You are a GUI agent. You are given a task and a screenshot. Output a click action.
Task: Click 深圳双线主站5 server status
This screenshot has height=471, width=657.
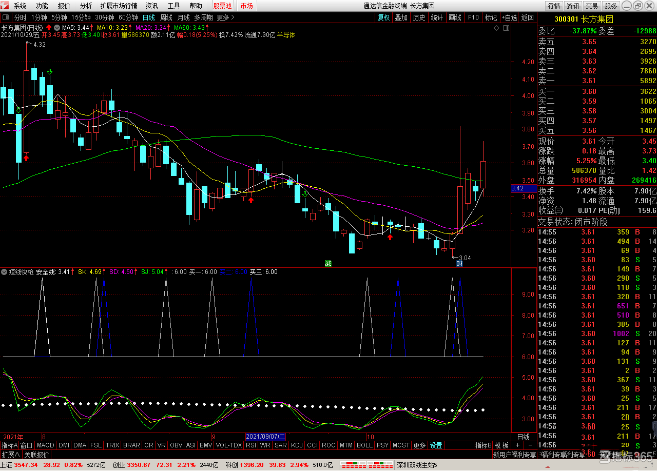417,465
